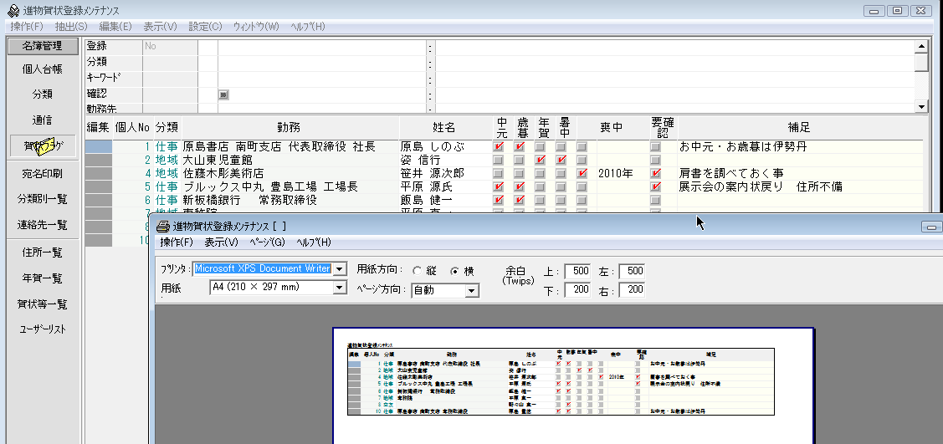Open 通信 from the sidebar
The width and height of the screenshot is (943, 444).
click(x=43, y=120)
